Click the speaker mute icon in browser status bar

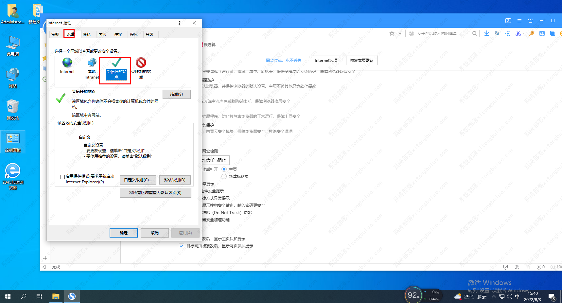point(517,267)
